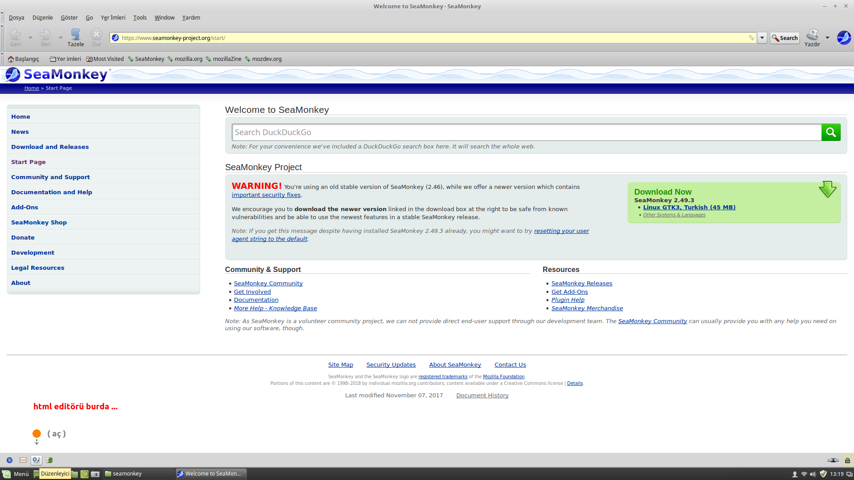Open the Tools menu
The height and width of the screenshot is (480, 854).
click(140, 18)
